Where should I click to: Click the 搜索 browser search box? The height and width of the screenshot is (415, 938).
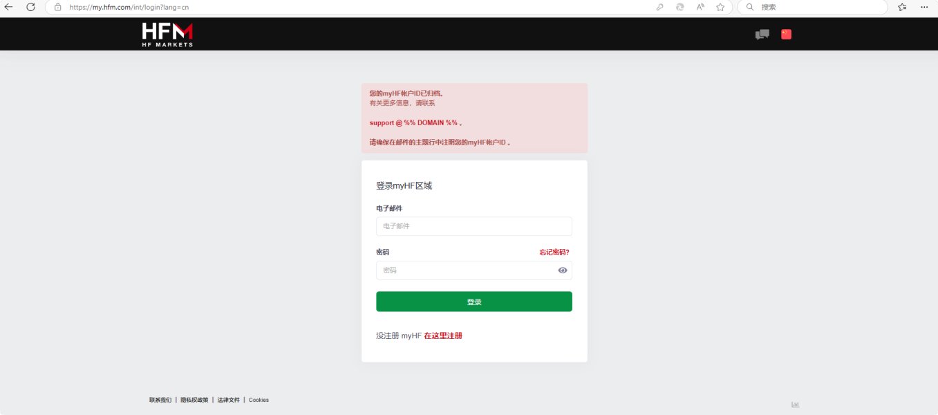click(812, 7)
